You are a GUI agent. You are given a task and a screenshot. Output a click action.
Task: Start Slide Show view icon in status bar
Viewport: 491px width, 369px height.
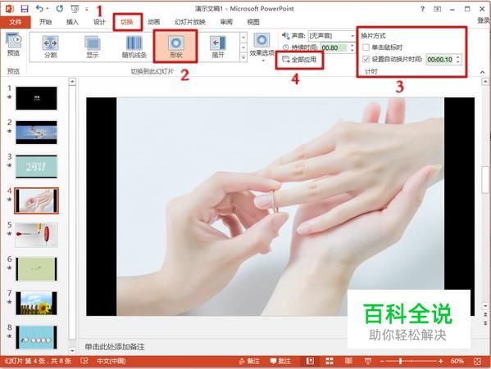368,361
